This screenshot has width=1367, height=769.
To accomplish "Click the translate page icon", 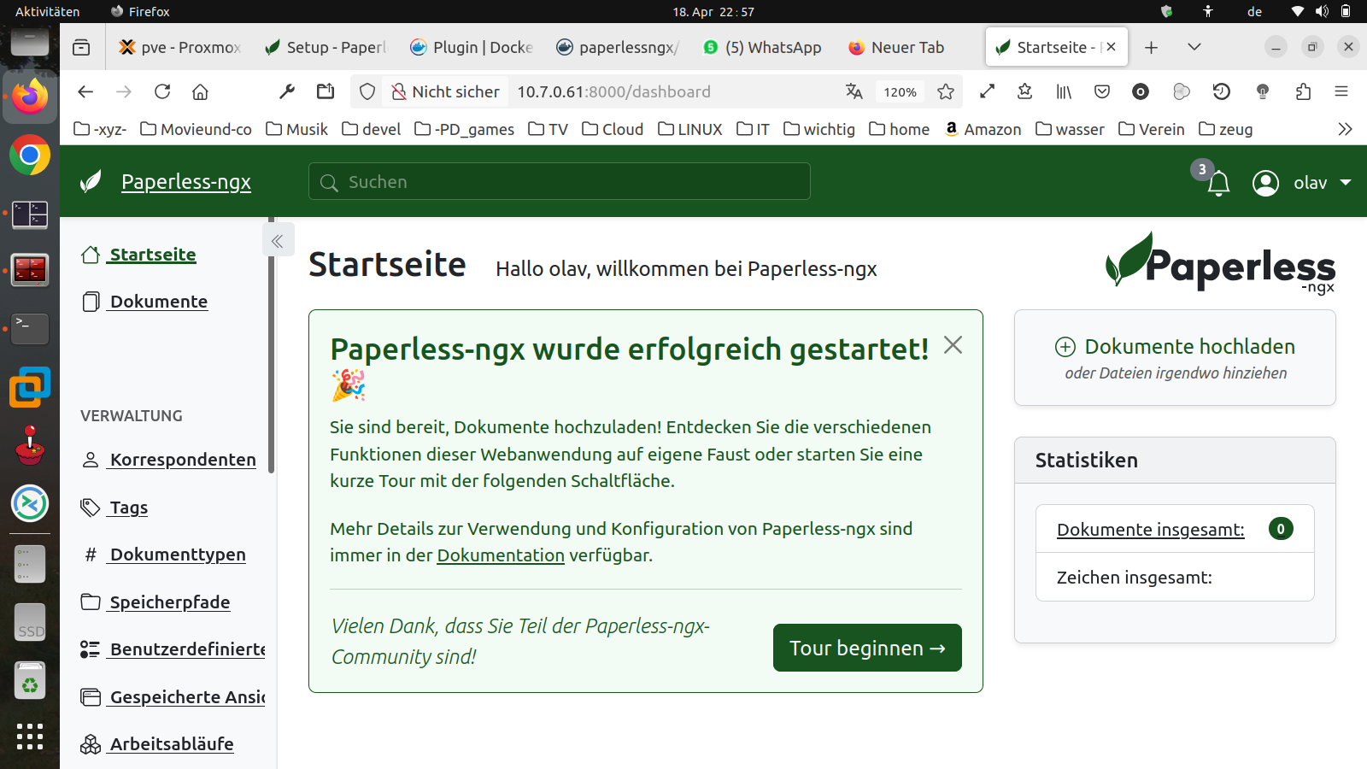I will 854,91.
